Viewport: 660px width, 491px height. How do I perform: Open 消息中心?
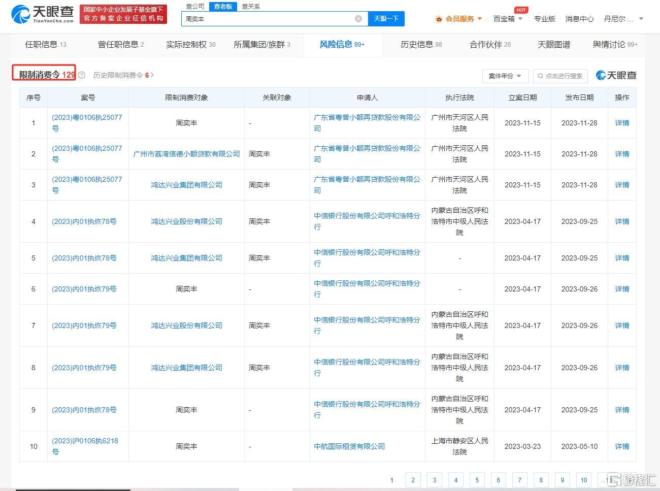tap(579, 19)
